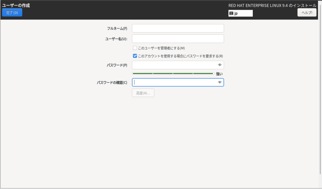Click the ユーザーの作成 page title
This screenshot has height=189, width=322.
16,5
